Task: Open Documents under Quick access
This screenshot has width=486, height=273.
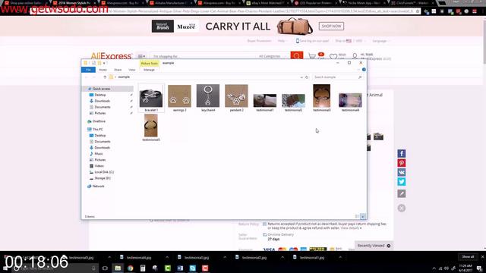Action: [x=103, y=107]
